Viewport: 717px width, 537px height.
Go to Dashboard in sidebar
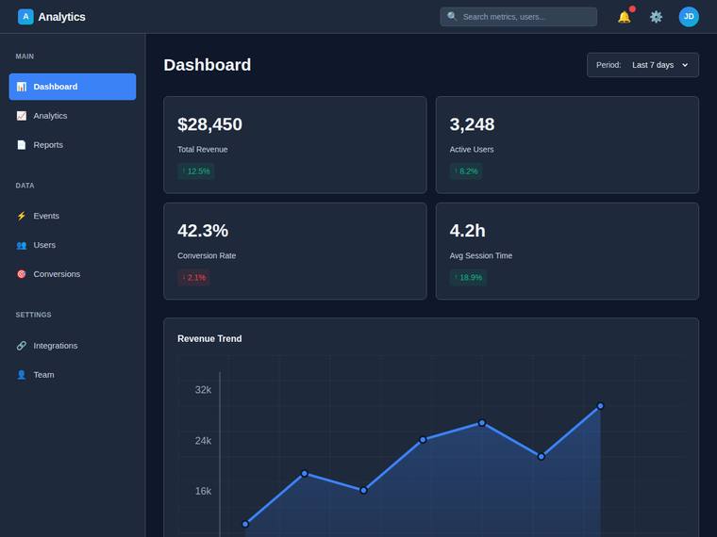pyautogui.click(x=73, y=87)
